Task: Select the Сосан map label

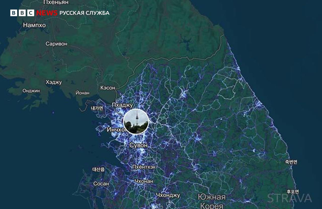Action: point(101,184)
